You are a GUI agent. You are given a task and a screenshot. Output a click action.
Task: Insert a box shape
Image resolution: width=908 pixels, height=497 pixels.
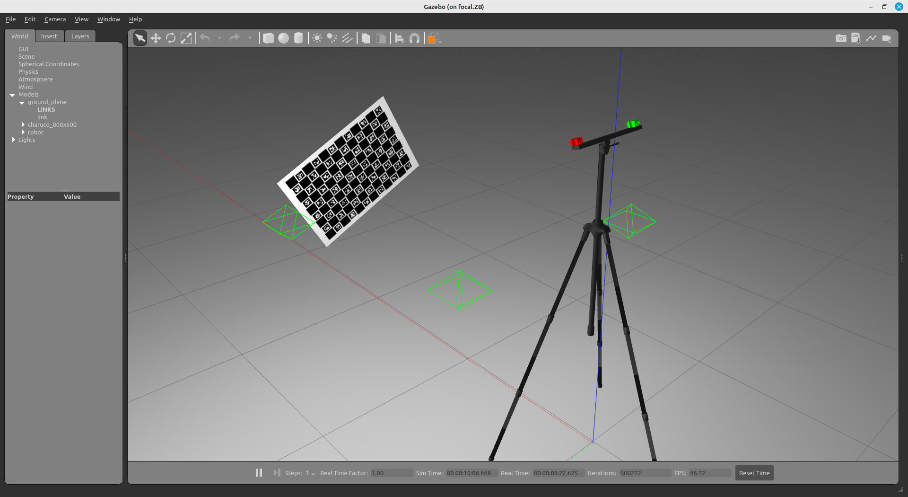click(x=268, y=38)
